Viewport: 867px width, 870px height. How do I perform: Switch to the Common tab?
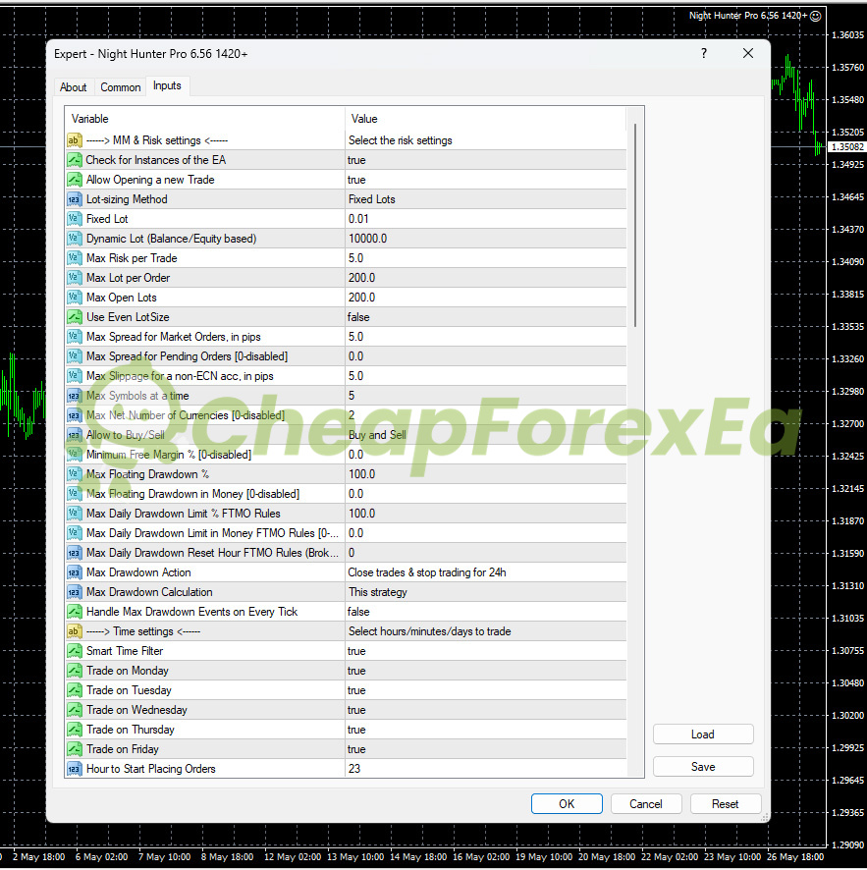coord(121,87)
